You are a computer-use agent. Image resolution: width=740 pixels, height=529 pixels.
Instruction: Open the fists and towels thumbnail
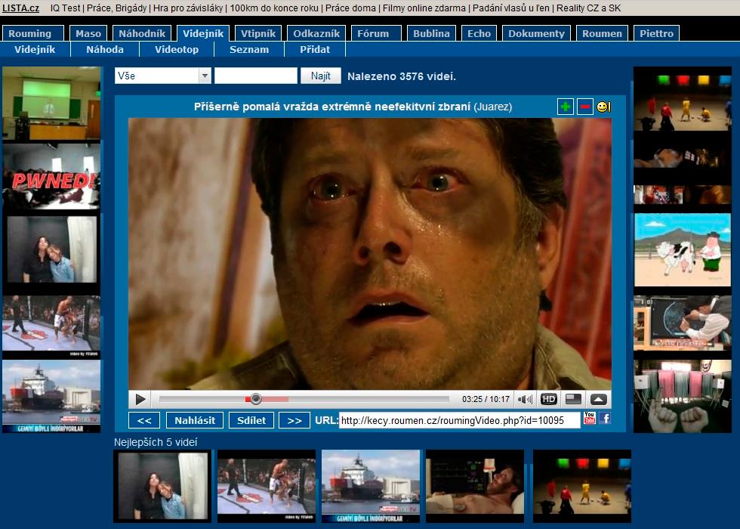point(683,396)
